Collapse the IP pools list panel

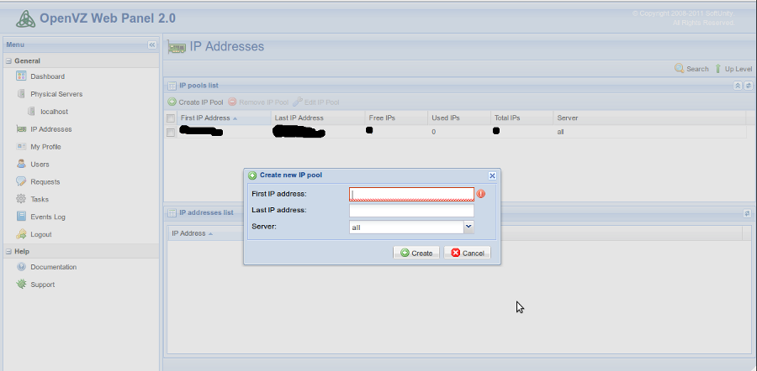click(738, 86)
